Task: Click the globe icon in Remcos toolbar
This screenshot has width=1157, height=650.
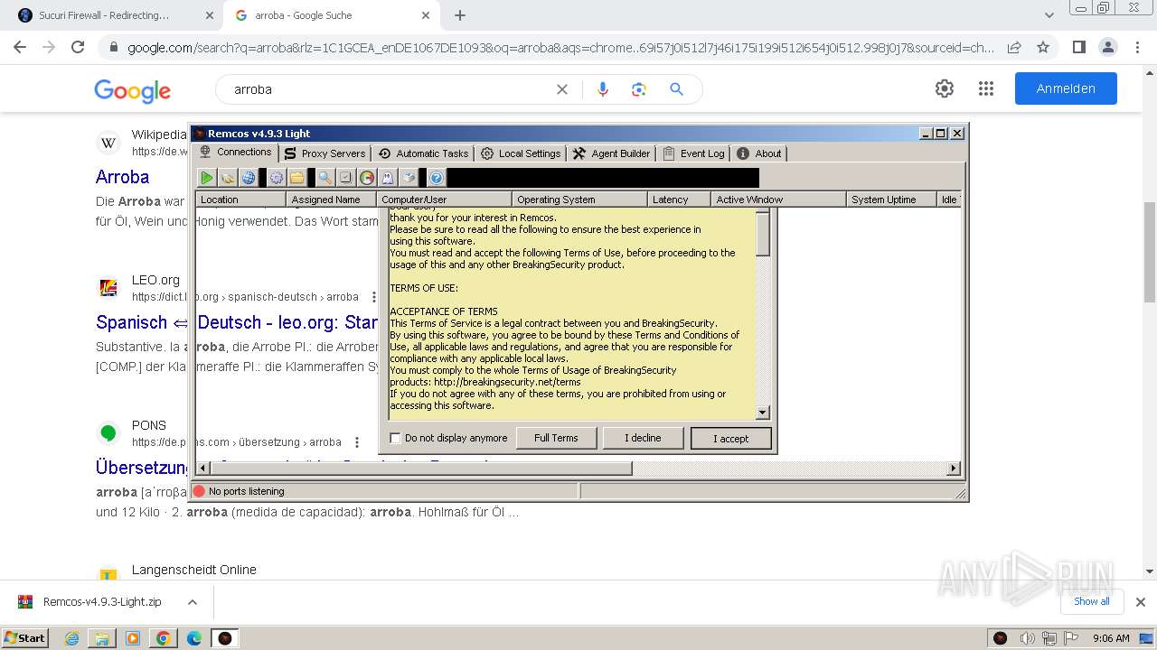Action: pos(249,178)
